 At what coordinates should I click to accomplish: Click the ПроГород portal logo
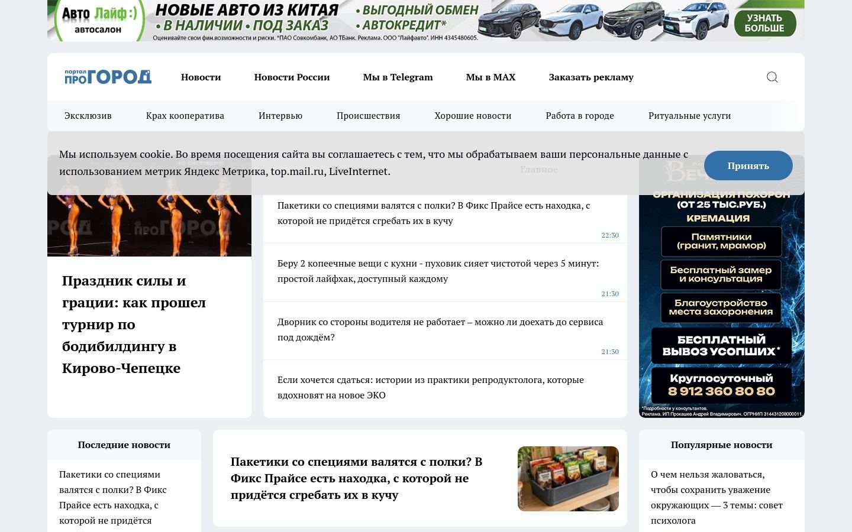pos(108,77)
